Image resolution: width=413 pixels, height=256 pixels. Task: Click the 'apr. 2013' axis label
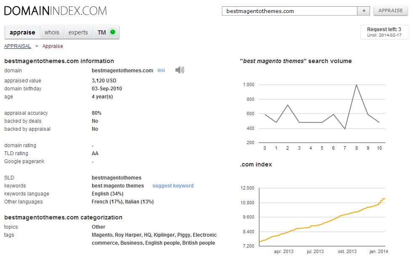[284, 251]
